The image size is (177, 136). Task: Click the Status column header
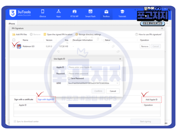click(x=108, y=40)
